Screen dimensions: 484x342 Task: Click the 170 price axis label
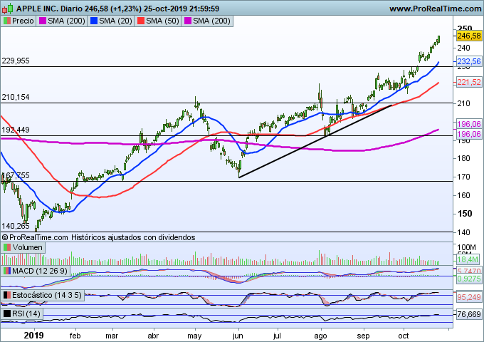point(464,177)
